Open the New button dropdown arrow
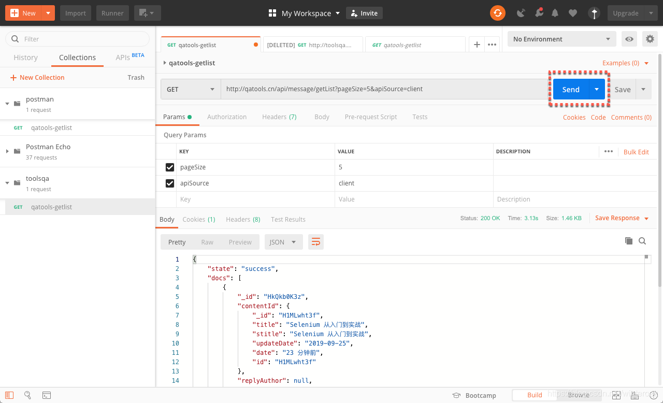The image size is (663, 403). point(48,13)
